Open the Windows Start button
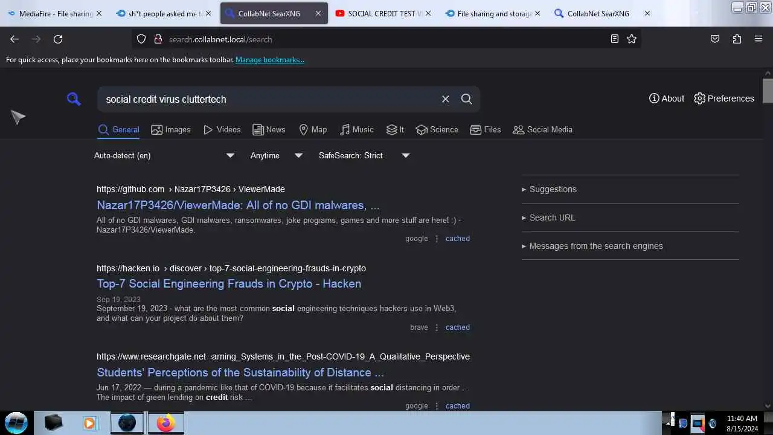The height and width of the screenshot is (435, 773). 16,423
